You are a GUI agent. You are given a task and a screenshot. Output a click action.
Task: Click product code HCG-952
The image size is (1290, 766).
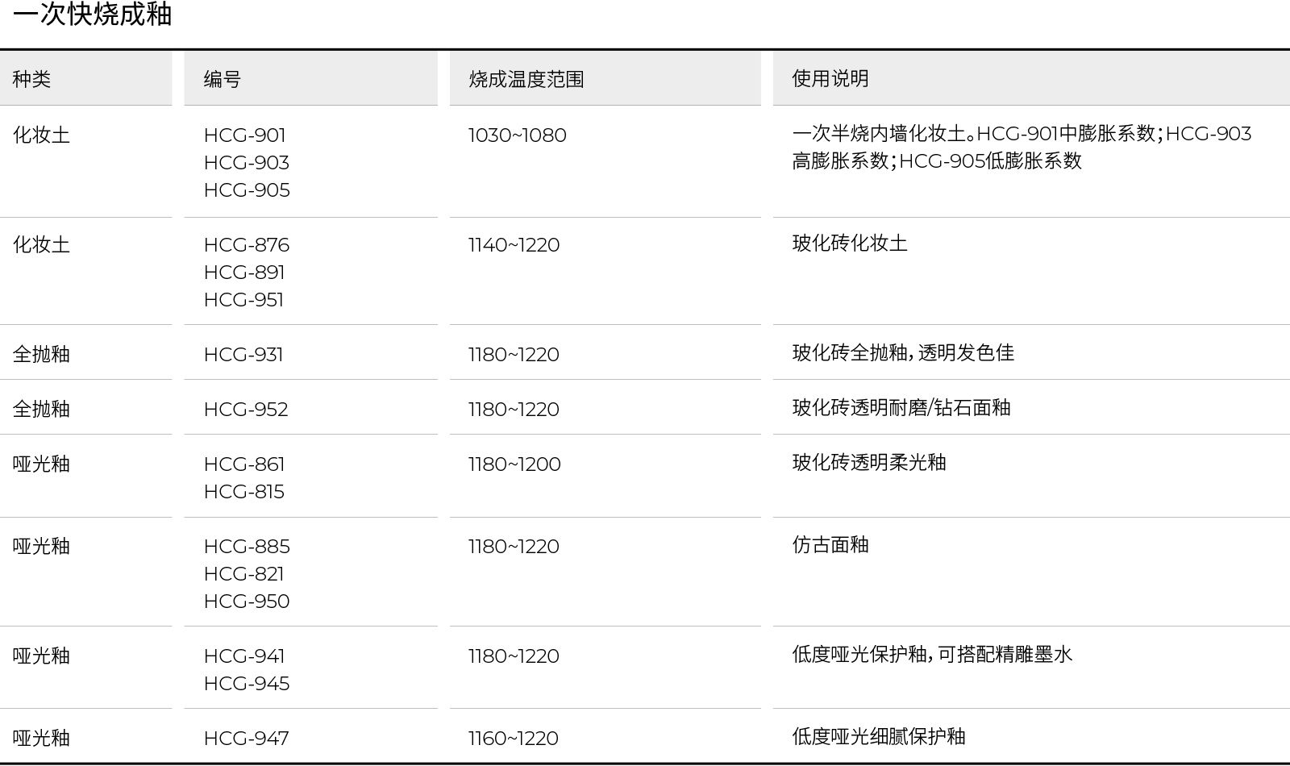pyautogui.click(x=246, y=409)
